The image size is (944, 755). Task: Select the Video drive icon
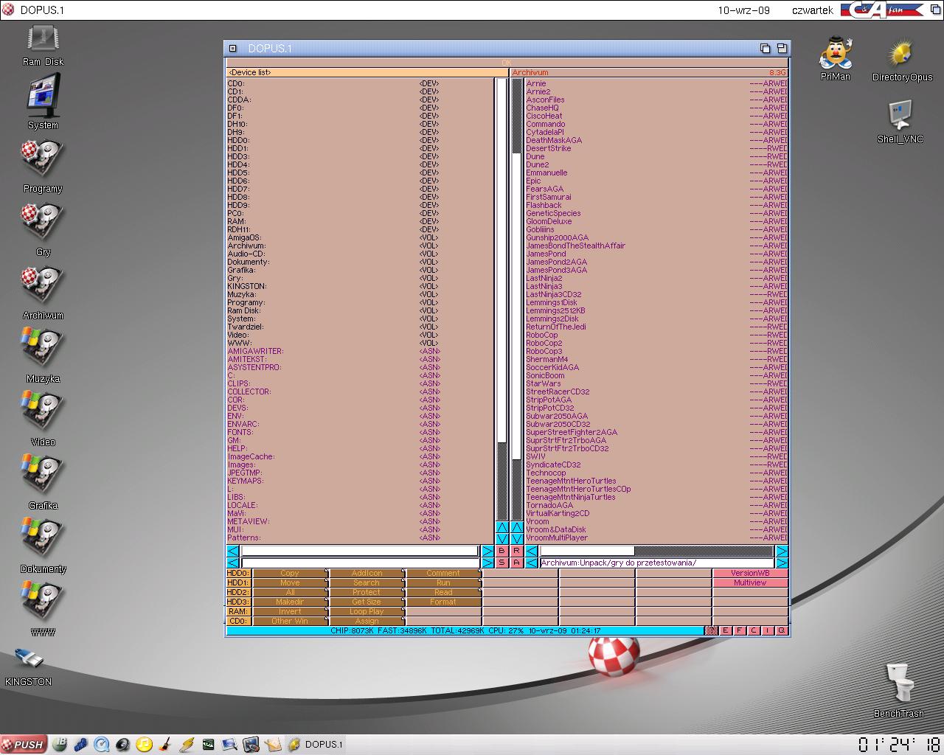tap(43, 412)
